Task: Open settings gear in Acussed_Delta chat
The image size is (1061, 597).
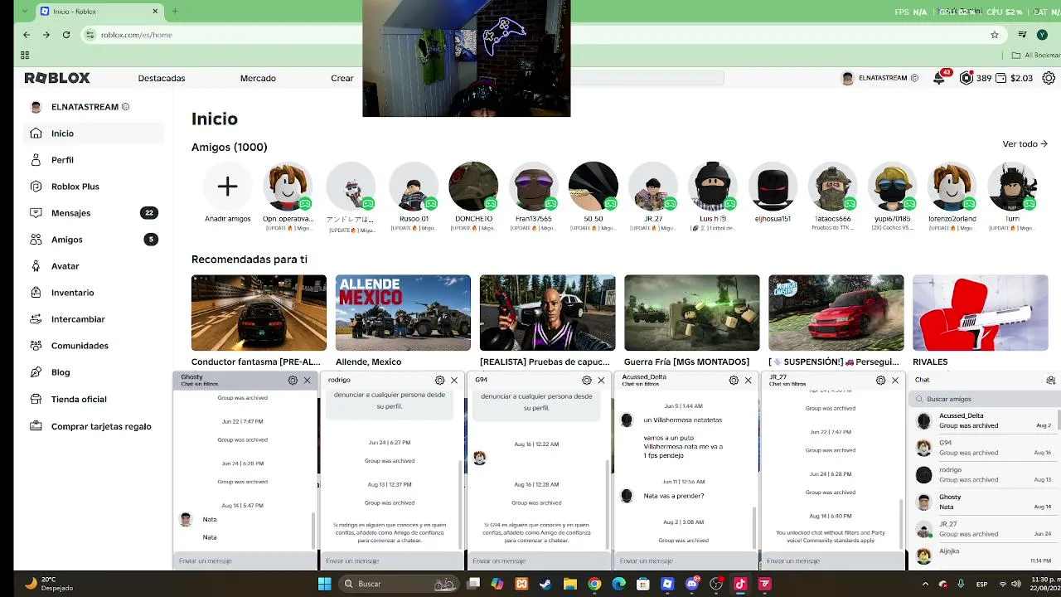Action: pos(734,381)
